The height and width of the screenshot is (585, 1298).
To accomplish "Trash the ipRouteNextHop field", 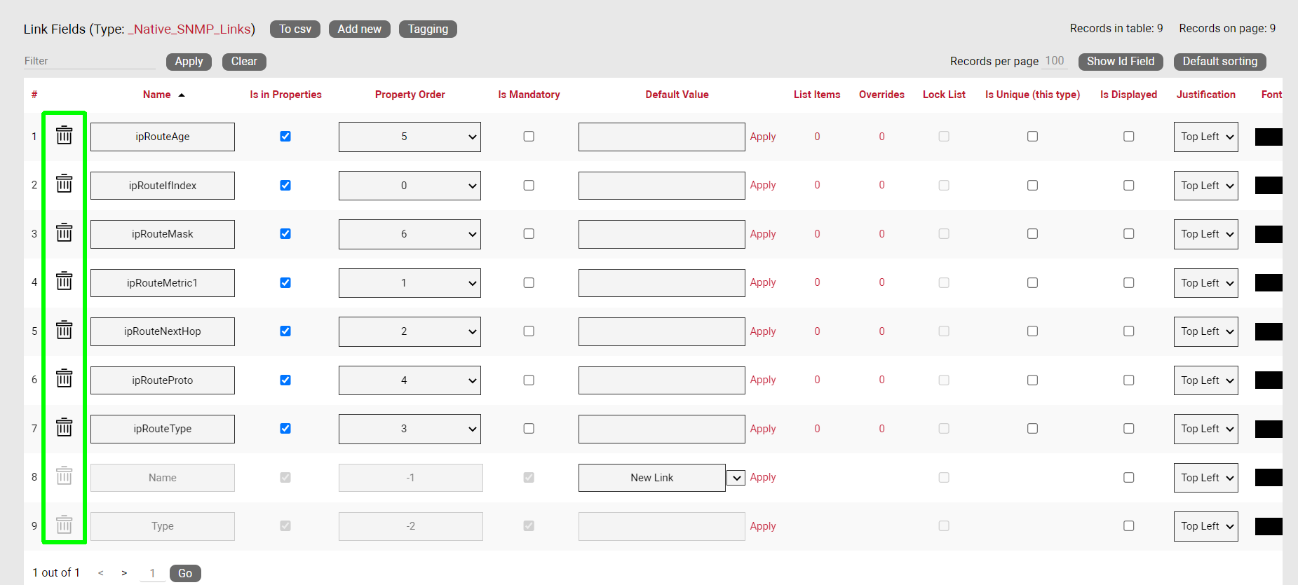I will (64, 330).
